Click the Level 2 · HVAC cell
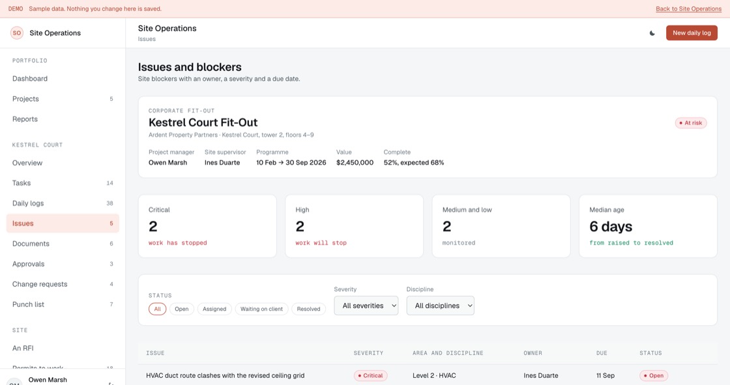Screen dimensions: 730x385 [434, 376]
